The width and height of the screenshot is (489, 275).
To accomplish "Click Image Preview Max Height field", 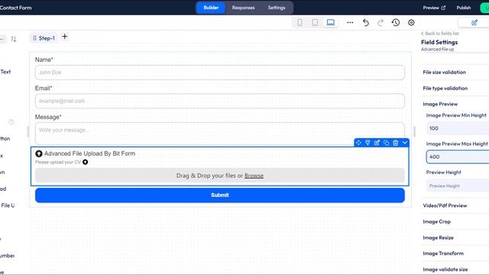I will point(458,157).
